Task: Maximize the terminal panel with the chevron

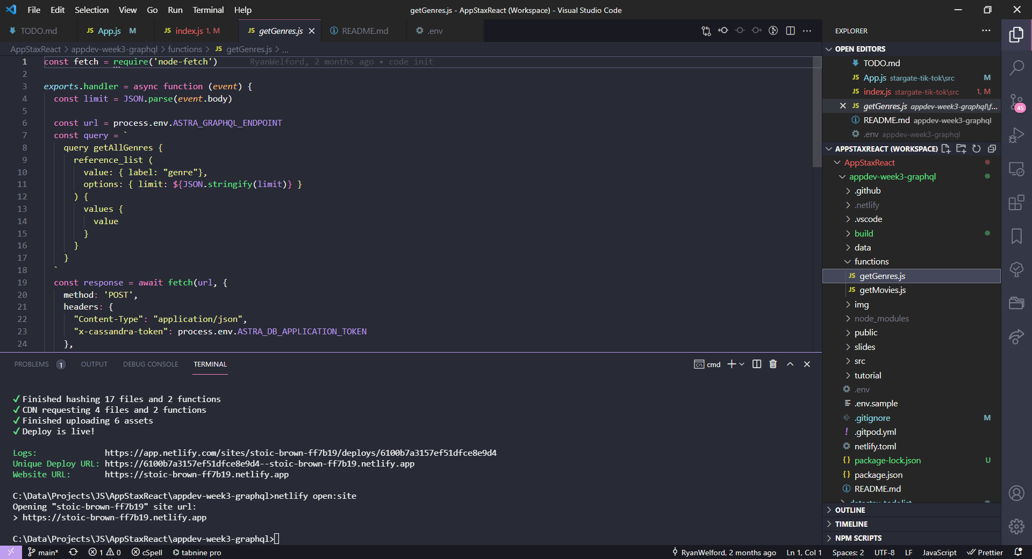Action: pos(790,364)
